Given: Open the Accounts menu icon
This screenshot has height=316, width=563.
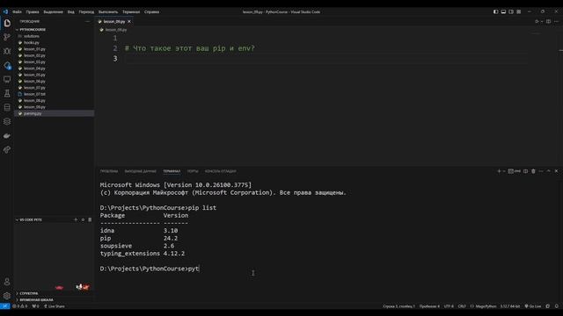Looking at the screenshot, I should pyautogui.click(x=7, y=282).
